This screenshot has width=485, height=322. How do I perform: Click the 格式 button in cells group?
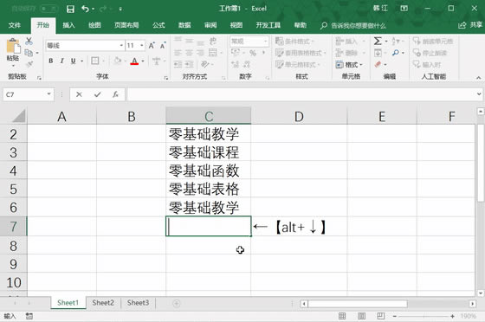tap(349, 65)
